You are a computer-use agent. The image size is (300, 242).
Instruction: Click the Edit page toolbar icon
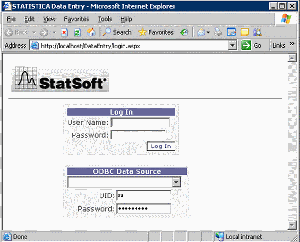(x=231, y=32)
